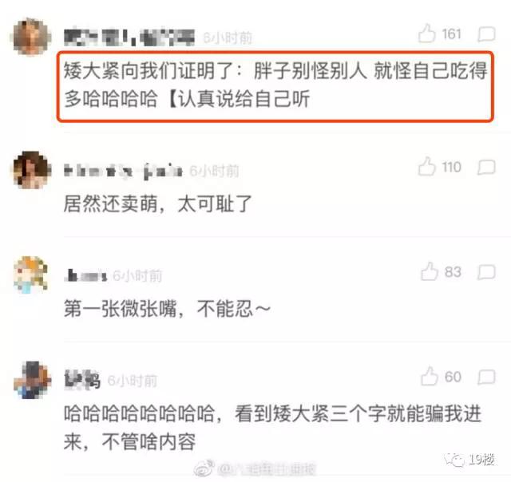Like the comment with 110 likes

click(x=426, y=167)
